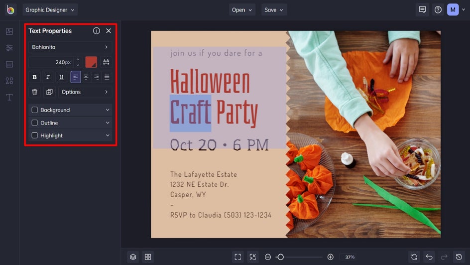Zoom out with the minus icon

click(x=268, y=257)
